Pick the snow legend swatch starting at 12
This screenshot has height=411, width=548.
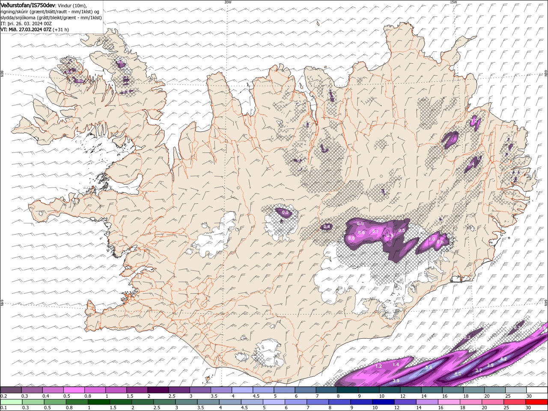[x=411, y=390]
